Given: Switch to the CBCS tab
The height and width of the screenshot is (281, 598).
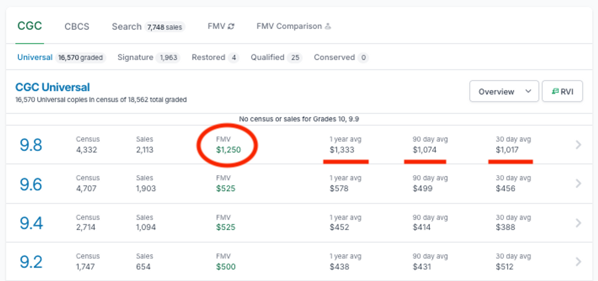Looking at the screenshot, I should [77, 27].
